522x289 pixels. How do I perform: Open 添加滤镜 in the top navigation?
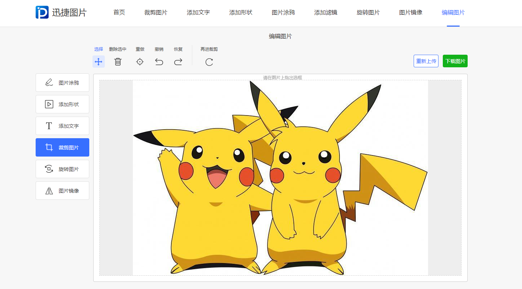pos(326,13)
